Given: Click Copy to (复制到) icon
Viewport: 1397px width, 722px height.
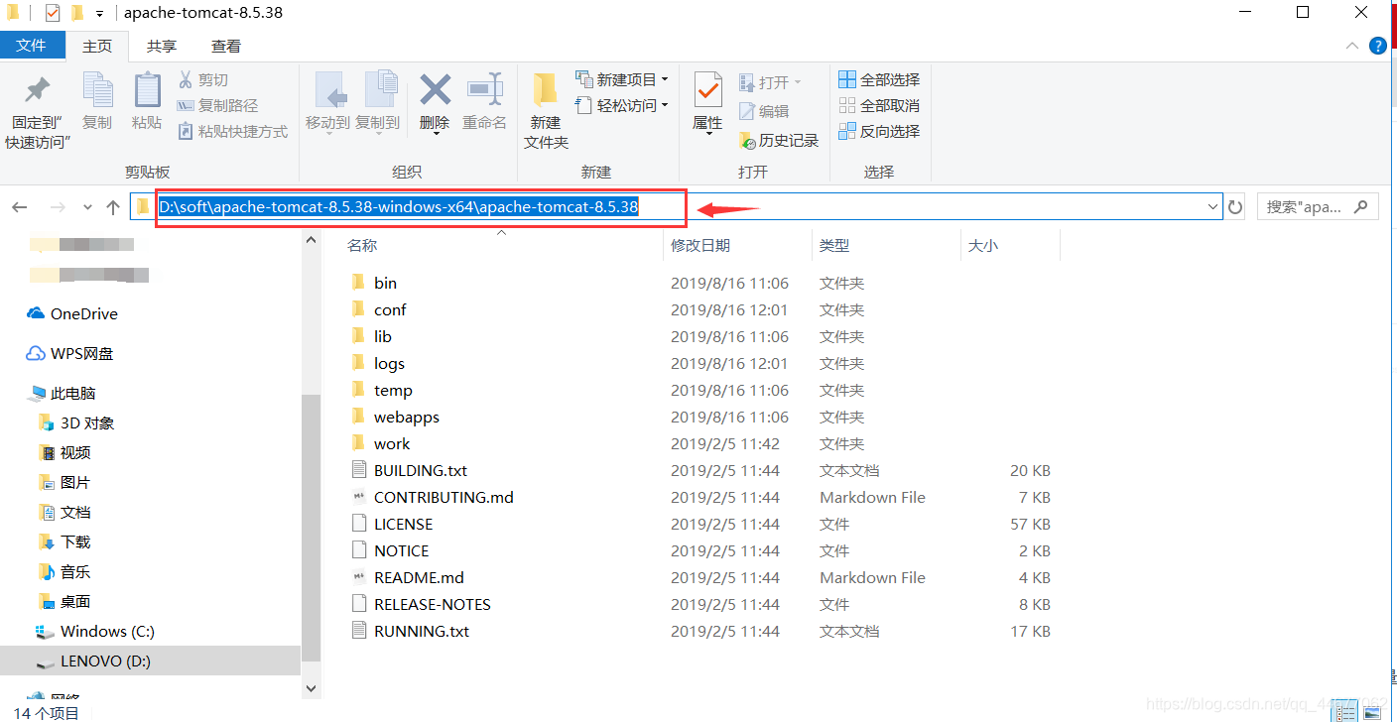Looking at the screenshot, I should click(380, 91).
